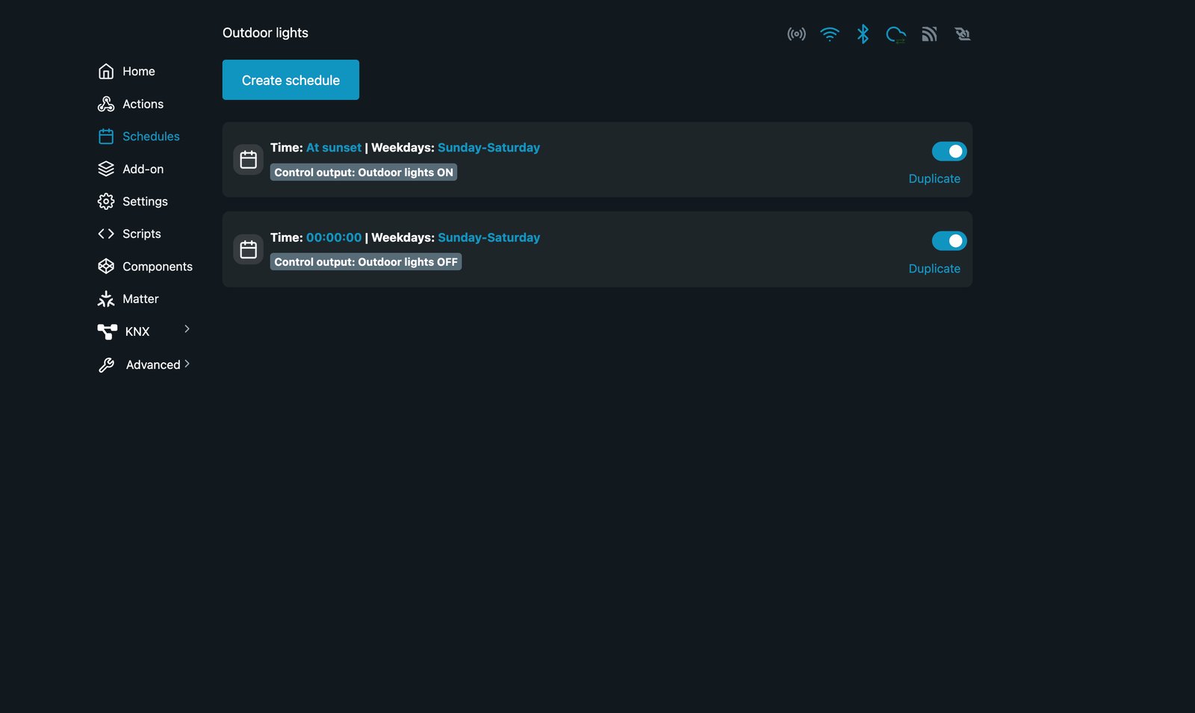Screen dimensions: 1195x713
Task: Expand the KNX submenu chevron
Action: (x=187, y=329)
